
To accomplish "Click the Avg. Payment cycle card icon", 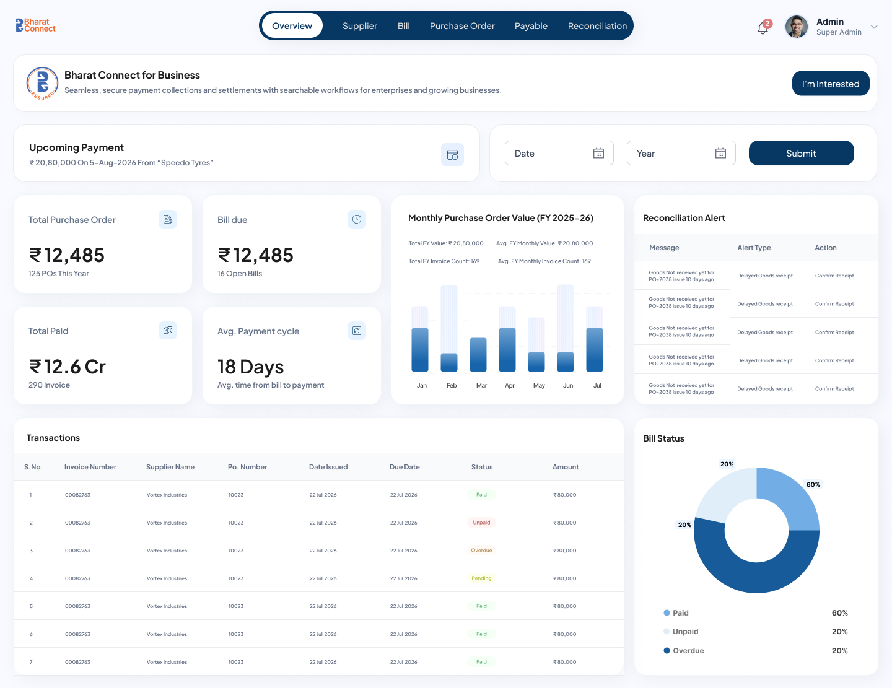I will point(357,331).
